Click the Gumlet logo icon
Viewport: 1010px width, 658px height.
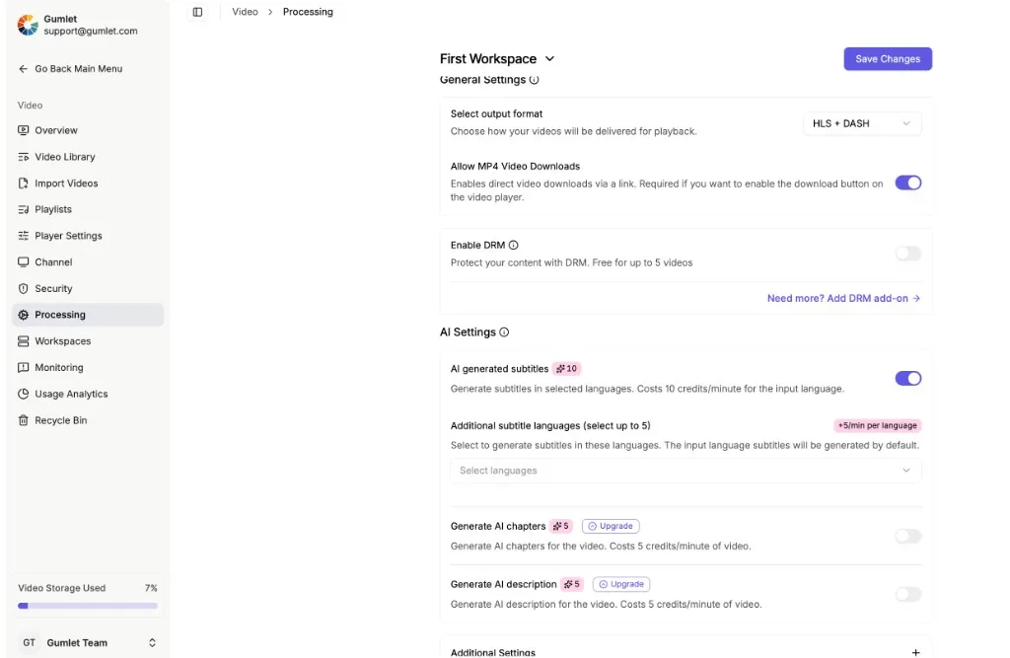click(28, 25)
